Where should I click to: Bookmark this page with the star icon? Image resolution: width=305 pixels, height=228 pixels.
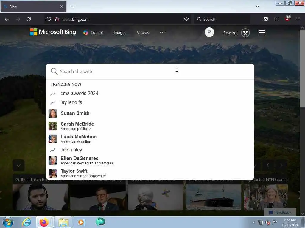(186, 19)
